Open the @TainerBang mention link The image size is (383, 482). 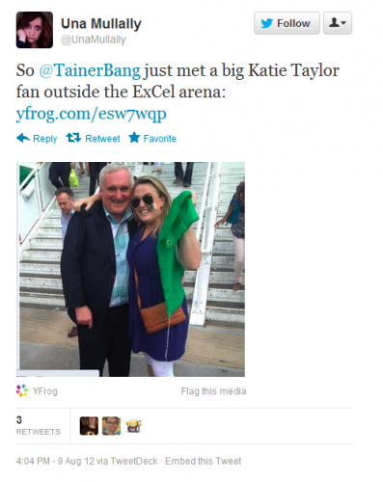(90, 70)
